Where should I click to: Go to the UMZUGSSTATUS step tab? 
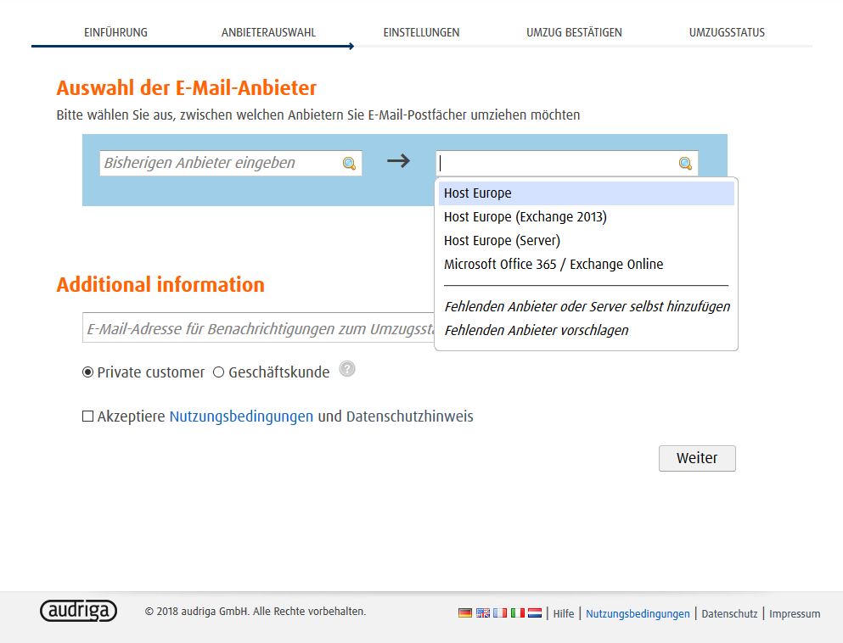click(x=727, y=32)
